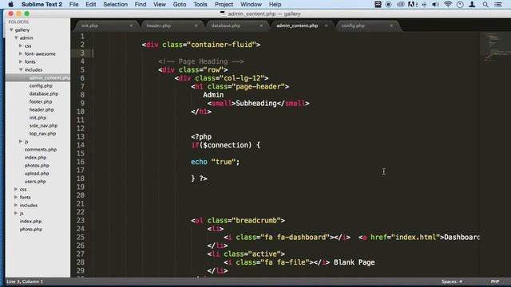Open Spotlight search in menu bar

(x=485, y=5)
